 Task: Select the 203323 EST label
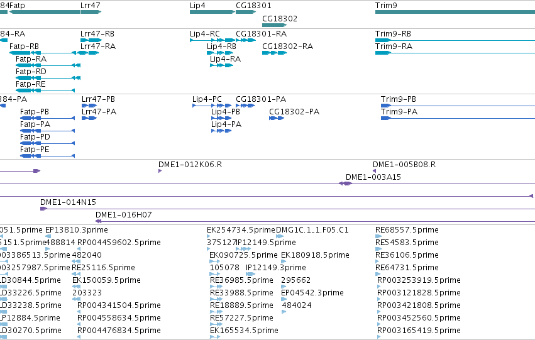(87, 293)
